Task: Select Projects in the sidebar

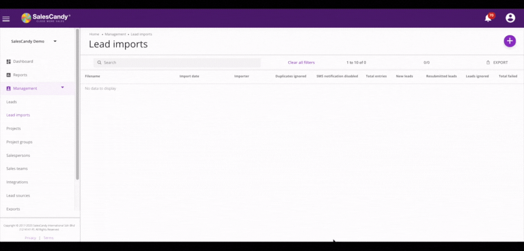Action: pos(14,129)
